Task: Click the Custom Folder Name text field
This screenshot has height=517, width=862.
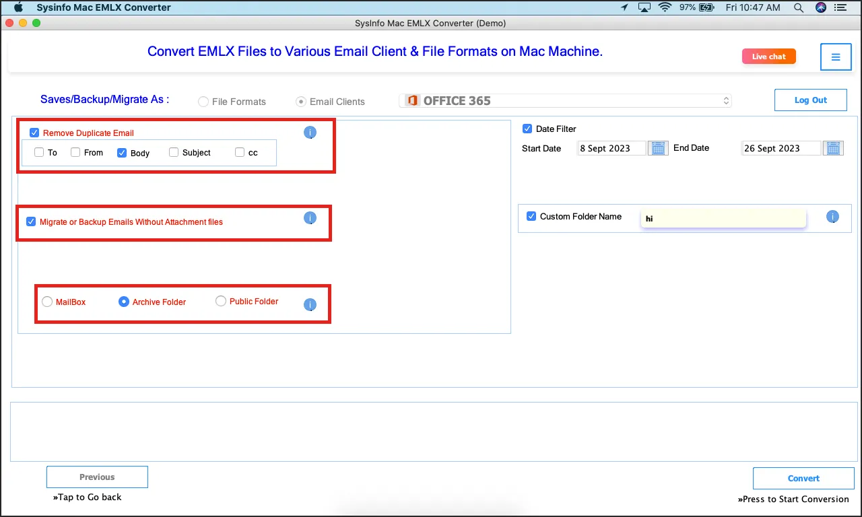Action: coord(723,218)
